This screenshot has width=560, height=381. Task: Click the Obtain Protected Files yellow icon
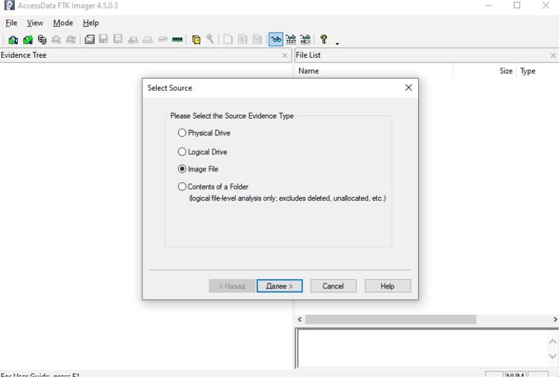(196, 40)
